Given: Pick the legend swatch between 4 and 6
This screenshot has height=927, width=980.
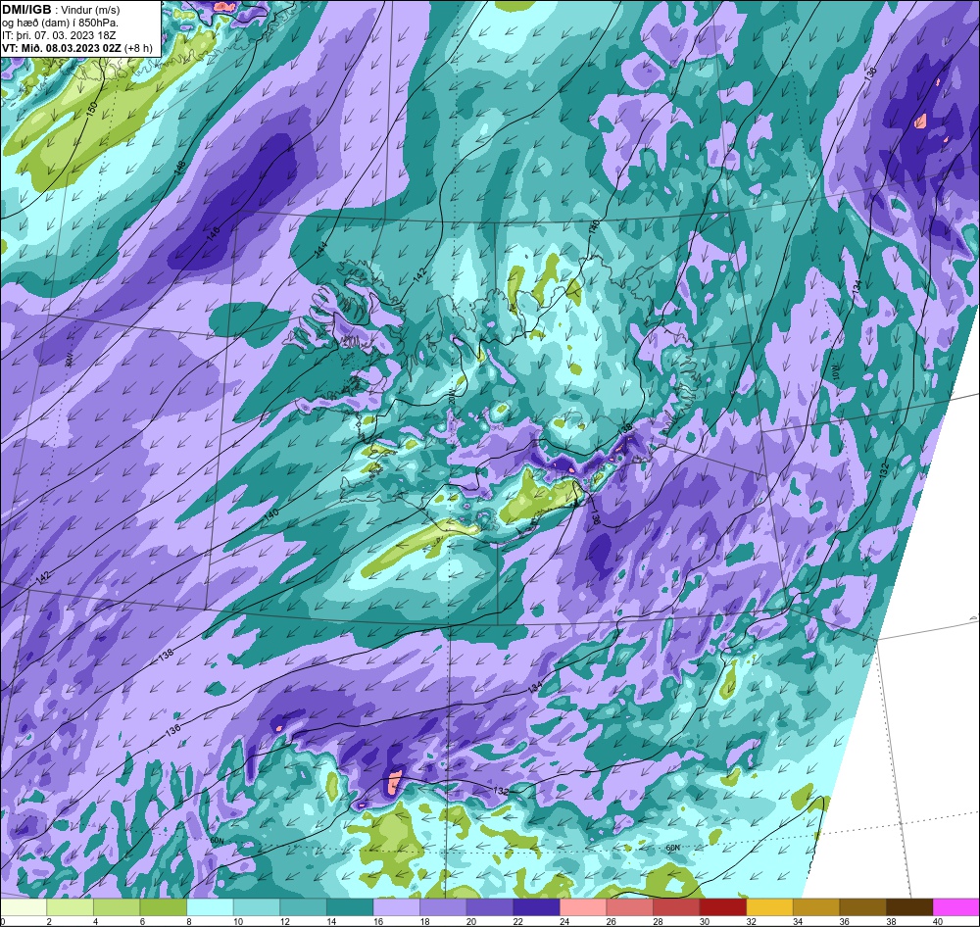Looking at the screenshot, I should coord(117,906).
